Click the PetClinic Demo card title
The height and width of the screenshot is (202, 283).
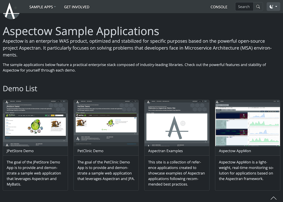pos(90,151)
